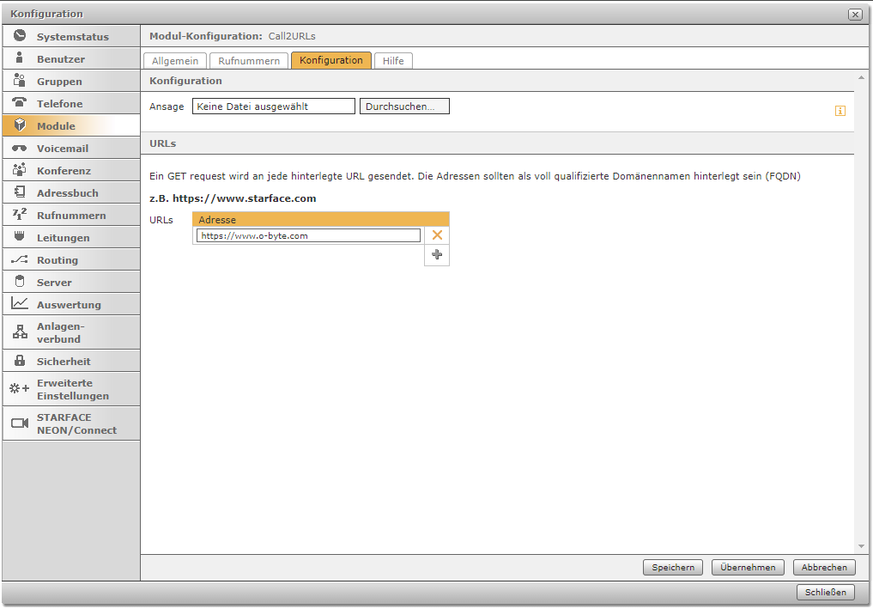
Task: Apply changes with Übernehmen
Action: pos(748,567)
